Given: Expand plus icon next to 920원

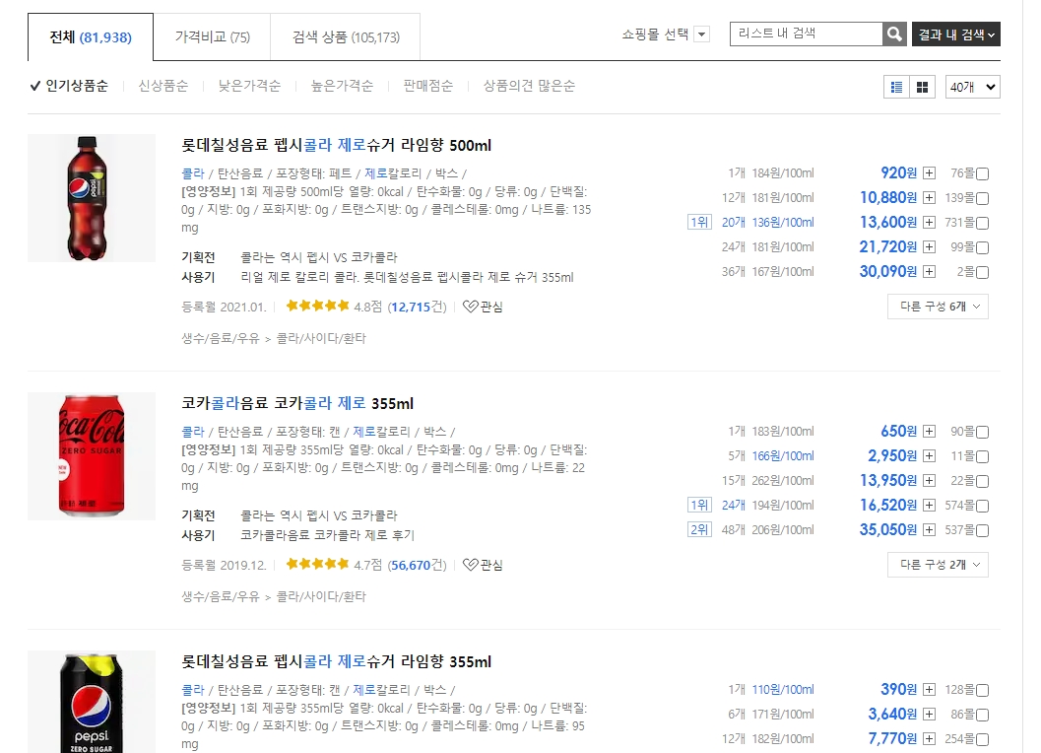Looking at the screenshot, I should [929, 173].
